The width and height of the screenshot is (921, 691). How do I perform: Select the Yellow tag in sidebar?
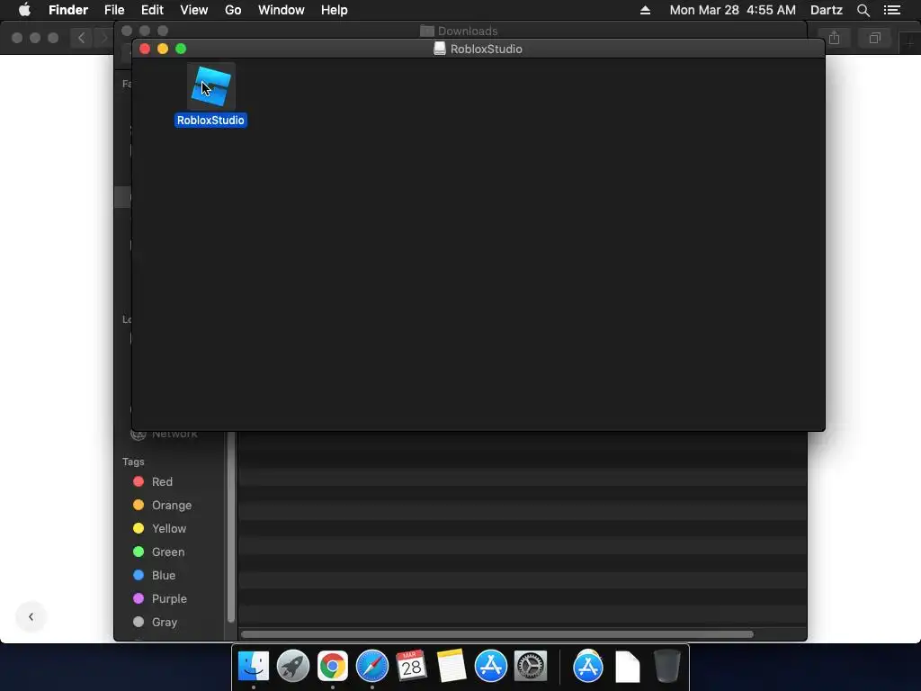pyautogui.click(x=160, y=529)
